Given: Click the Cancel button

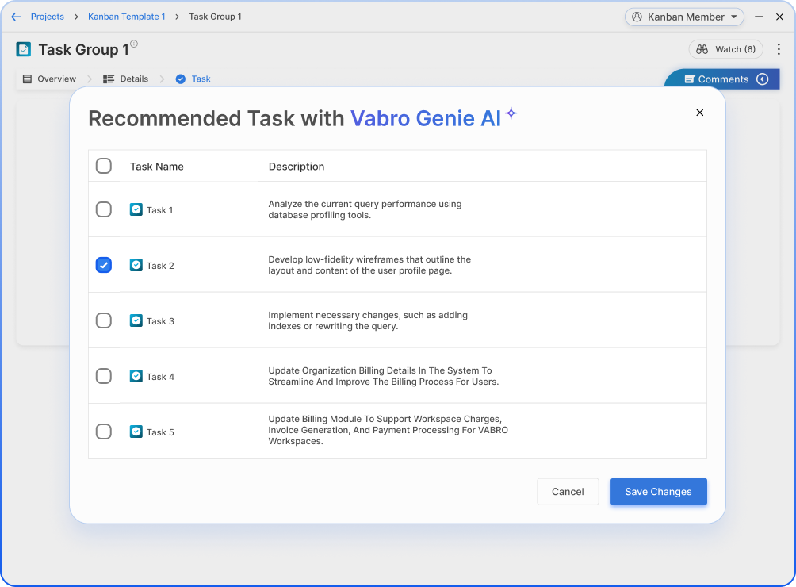Looking at the screenshot, I should pyautogui.click(x=568, y=492).
